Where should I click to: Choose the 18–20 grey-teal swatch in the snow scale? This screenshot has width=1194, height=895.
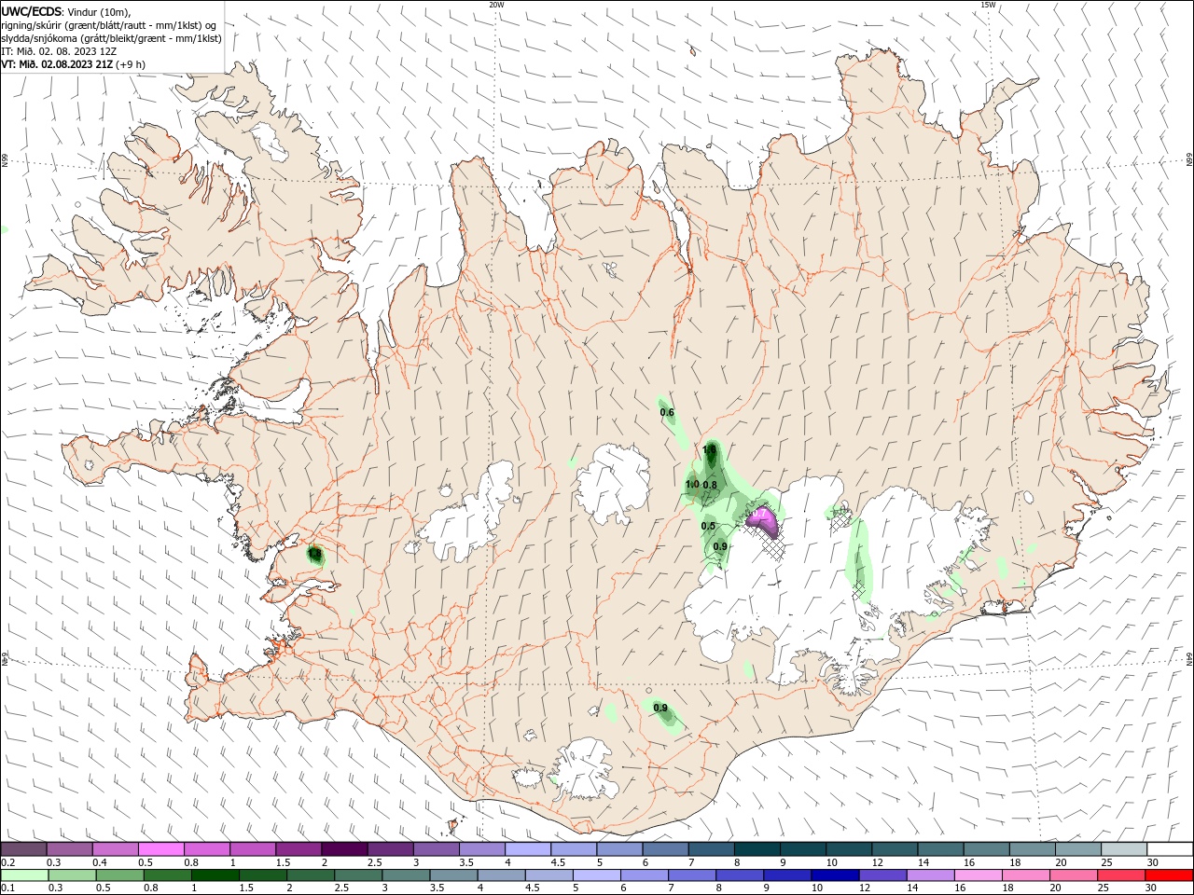point(1032,849)
